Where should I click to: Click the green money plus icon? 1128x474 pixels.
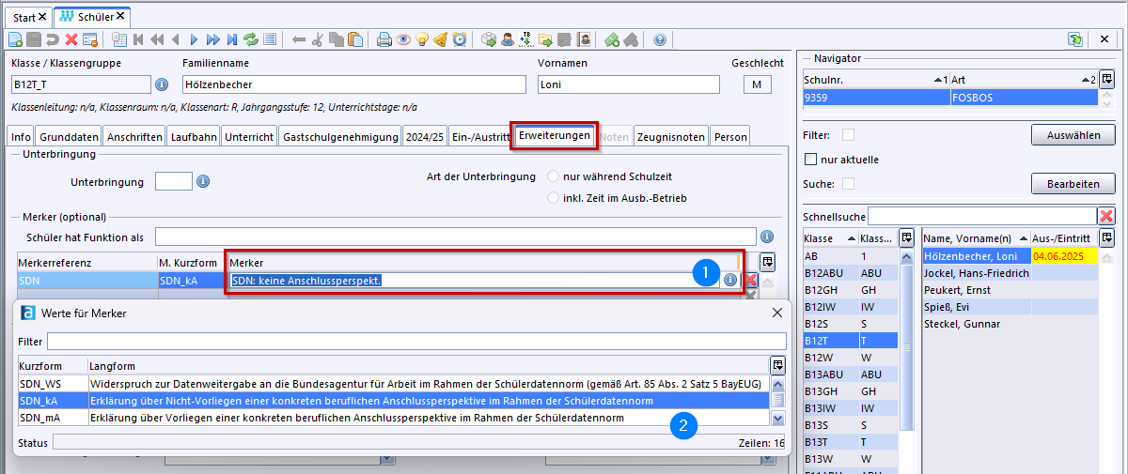[612, 39]
